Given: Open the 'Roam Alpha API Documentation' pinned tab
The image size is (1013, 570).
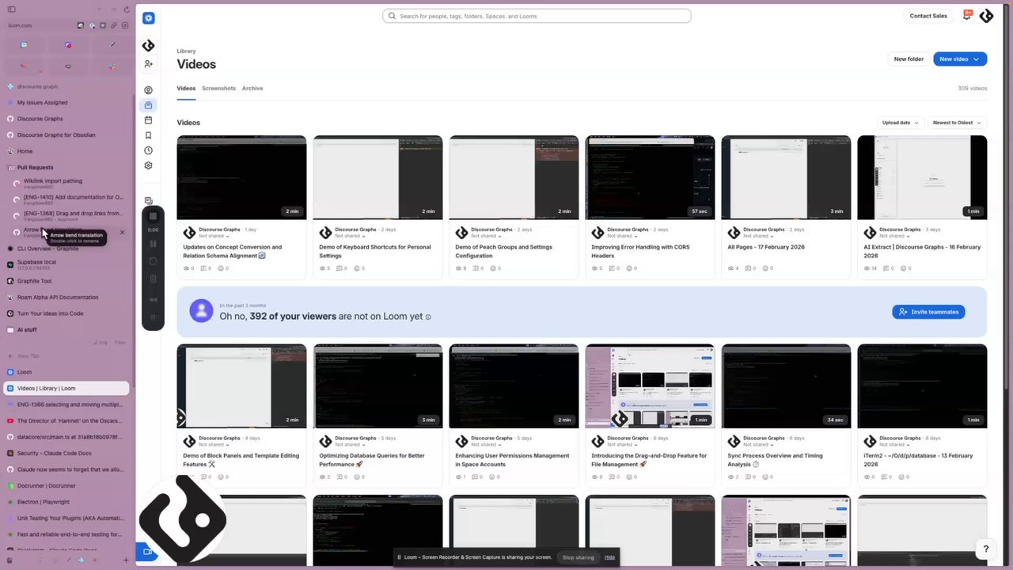Looking at the screenshot, I should 66,297.
